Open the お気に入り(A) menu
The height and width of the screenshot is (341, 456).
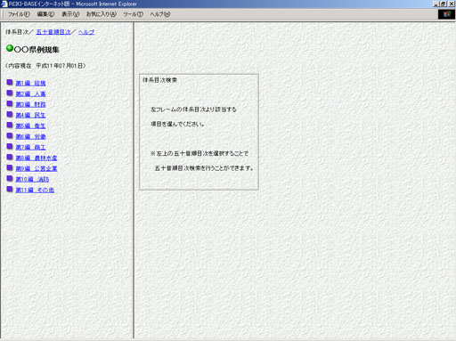coord(102,14)
